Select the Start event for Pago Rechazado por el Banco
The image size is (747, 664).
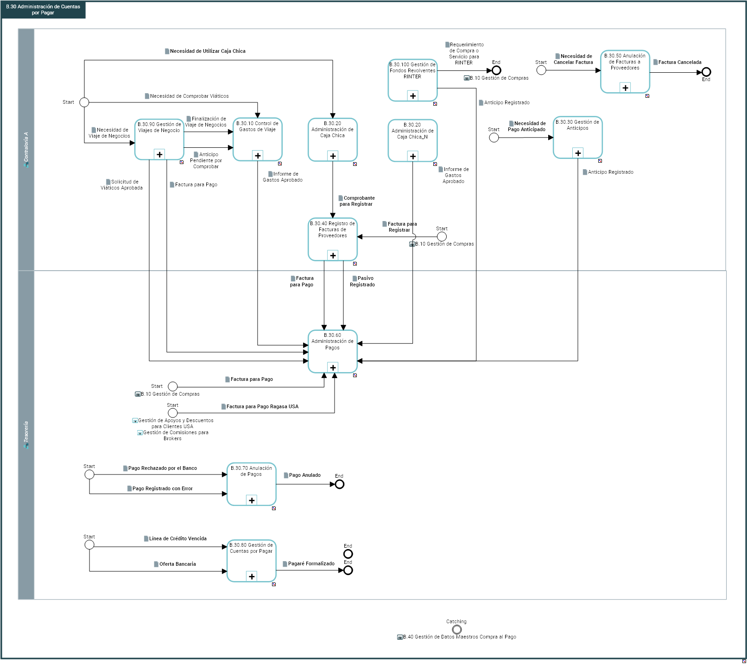click(89, 474)
